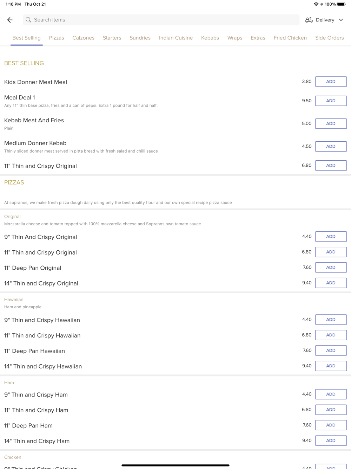Add 9" Thin and Crispy Hawaiian
The height and width of the screenshot is (469, 351).
331,320
